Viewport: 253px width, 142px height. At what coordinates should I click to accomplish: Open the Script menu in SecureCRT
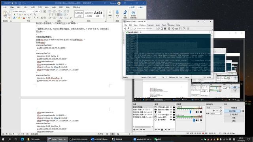point(158,25)
